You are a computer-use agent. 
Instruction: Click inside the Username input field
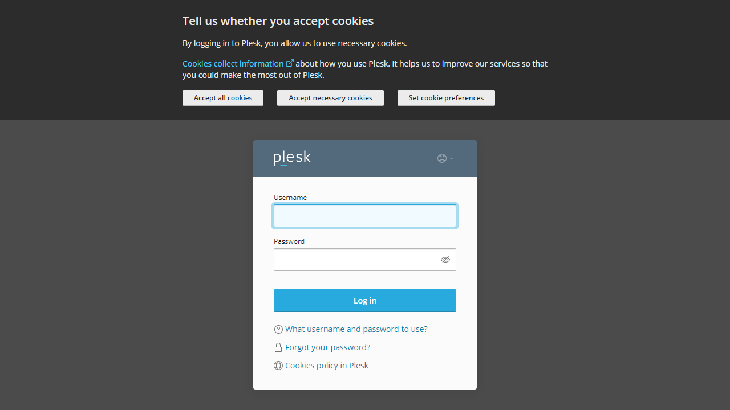[x=364, y=216]
